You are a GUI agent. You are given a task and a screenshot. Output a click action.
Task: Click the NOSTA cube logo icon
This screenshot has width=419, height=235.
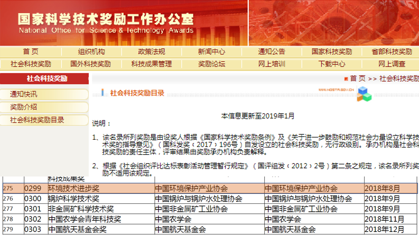click(365, 93)
